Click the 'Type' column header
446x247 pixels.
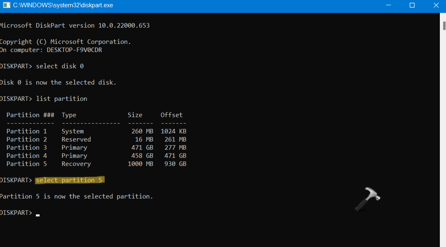(69, 115)
